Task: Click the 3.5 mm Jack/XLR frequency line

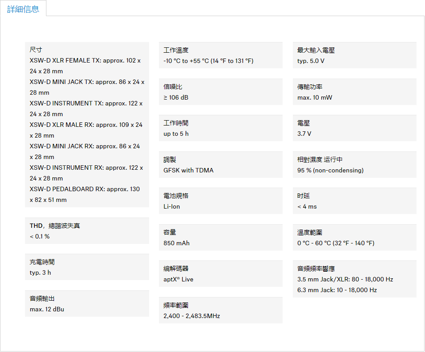Action: pyautogui.click(x=346, y=279)
